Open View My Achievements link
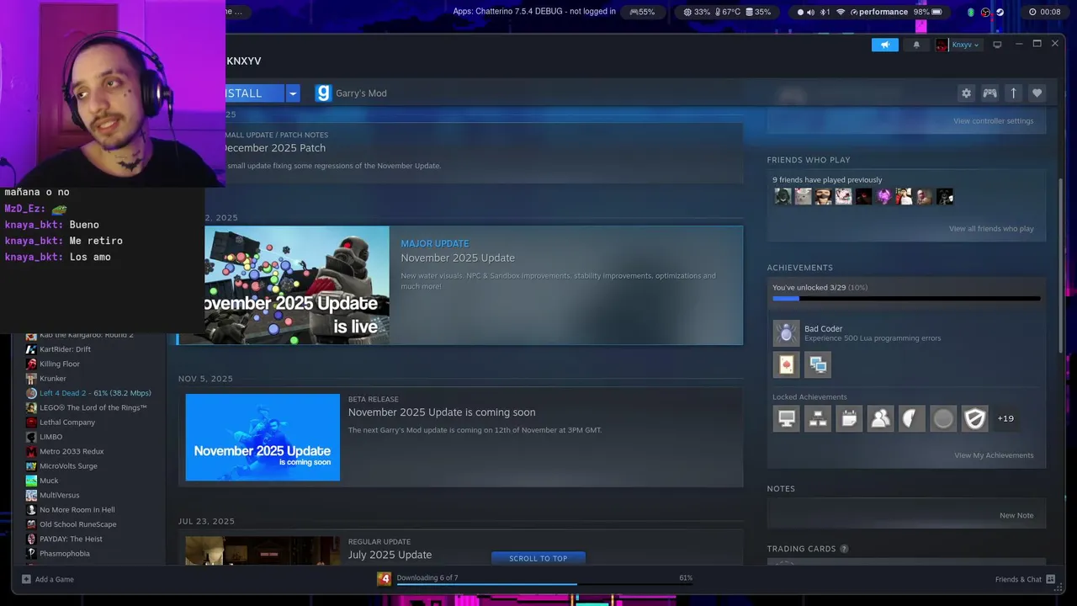 (994, 455)
